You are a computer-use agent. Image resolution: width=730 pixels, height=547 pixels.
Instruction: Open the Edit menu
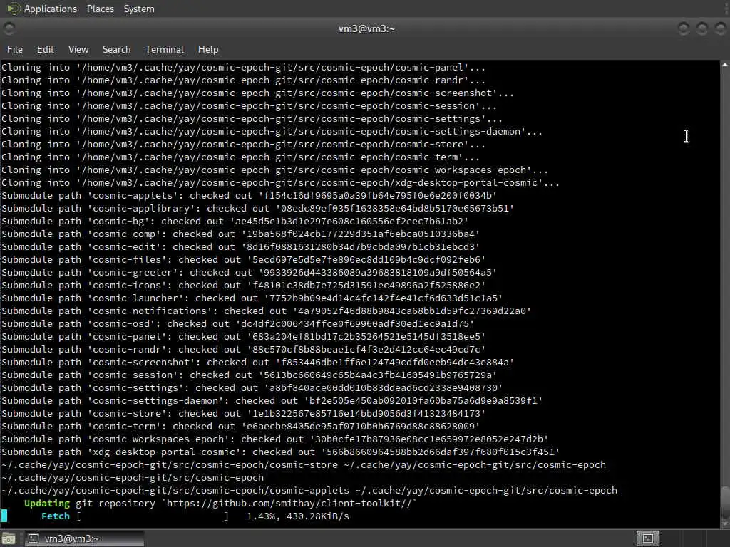45,49
